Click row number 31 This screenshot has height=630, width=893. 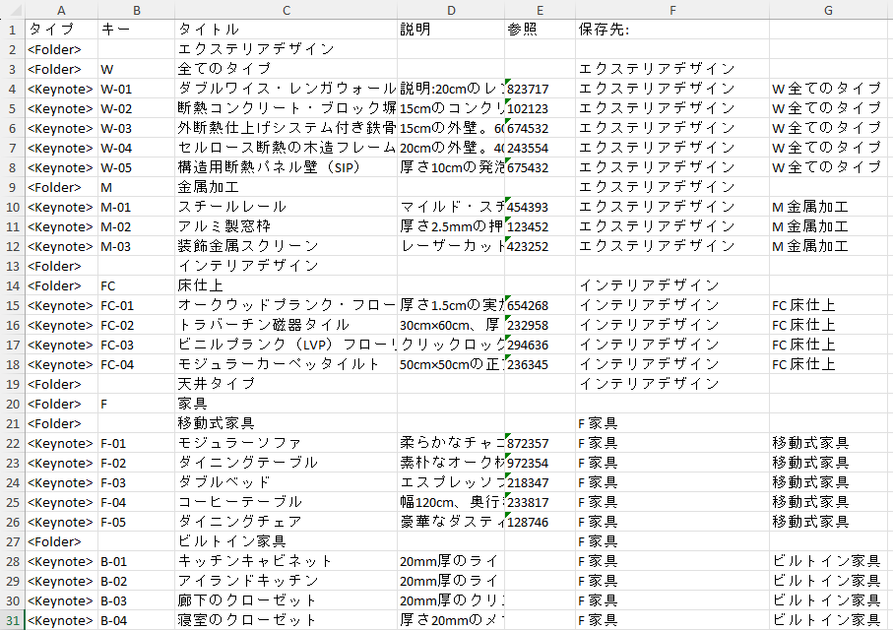point(12,620)
